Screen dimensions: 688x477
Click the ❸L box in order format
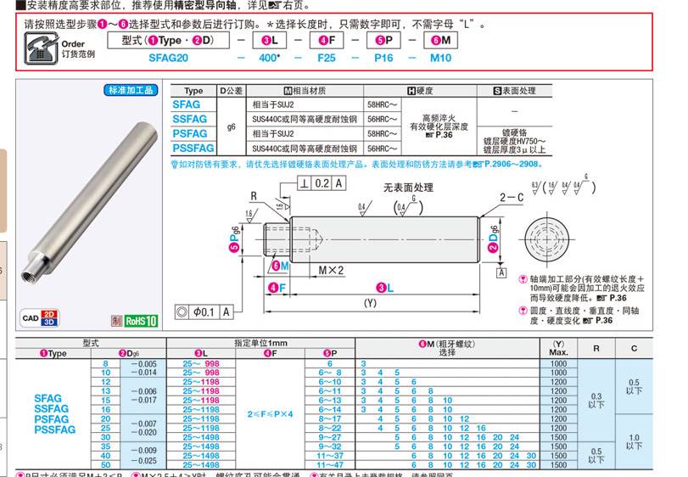(x=271, y=40)
